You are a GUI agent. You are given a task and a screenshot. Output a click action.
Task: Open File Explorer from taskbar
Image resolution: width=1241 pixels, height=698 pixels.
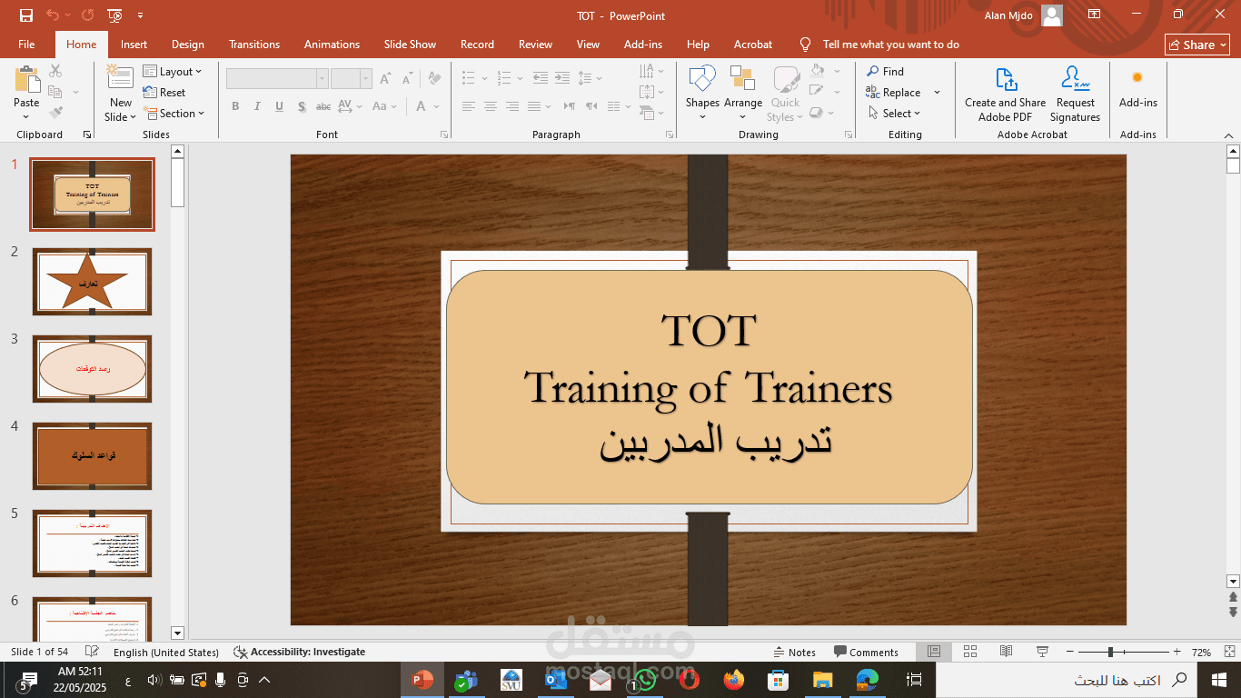click(822, 680)
